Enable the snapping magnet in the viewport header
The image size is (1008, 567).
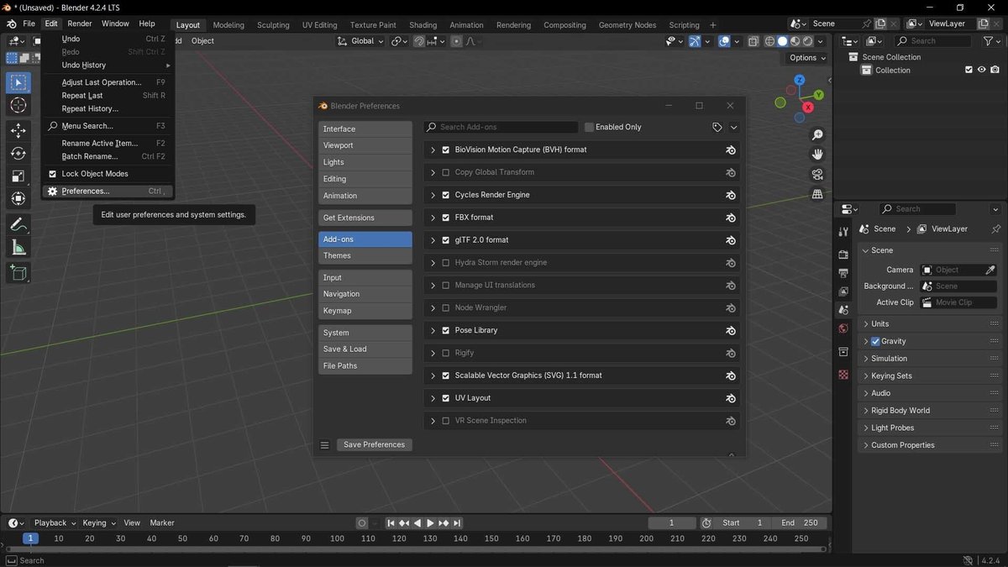pyautogui.click(x=418, y=40)
